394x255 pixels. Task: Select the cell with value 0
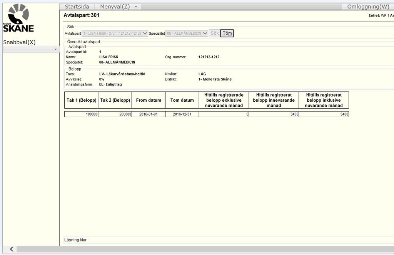click(x=224, y=114)
